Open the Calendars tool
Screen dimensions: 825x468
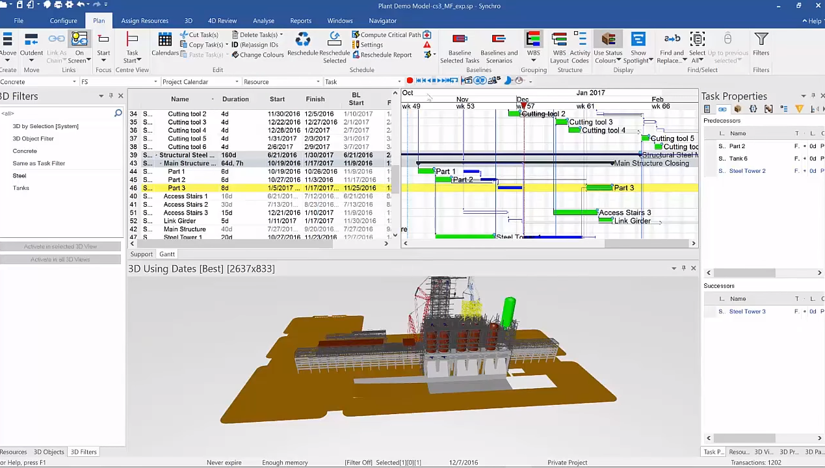164,45
